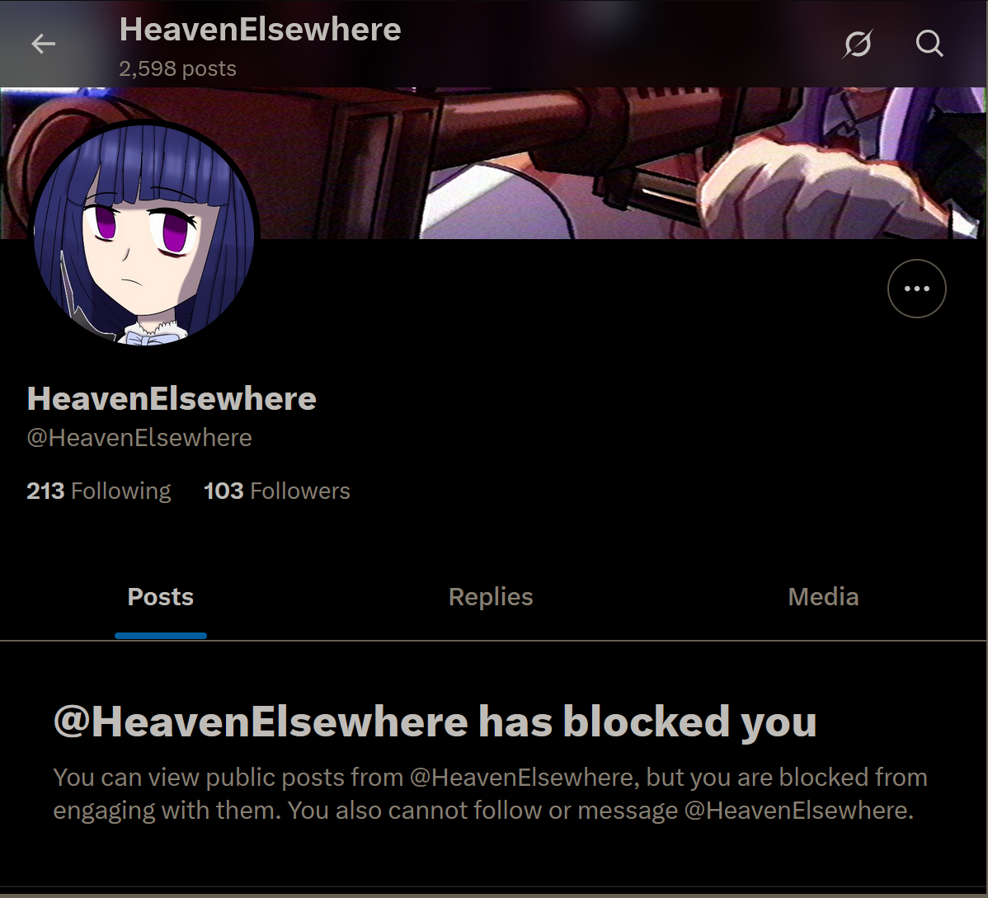The width and height of the screenshot is (988, 898).
Task: Open the 213 Following list
Action: 99,491
